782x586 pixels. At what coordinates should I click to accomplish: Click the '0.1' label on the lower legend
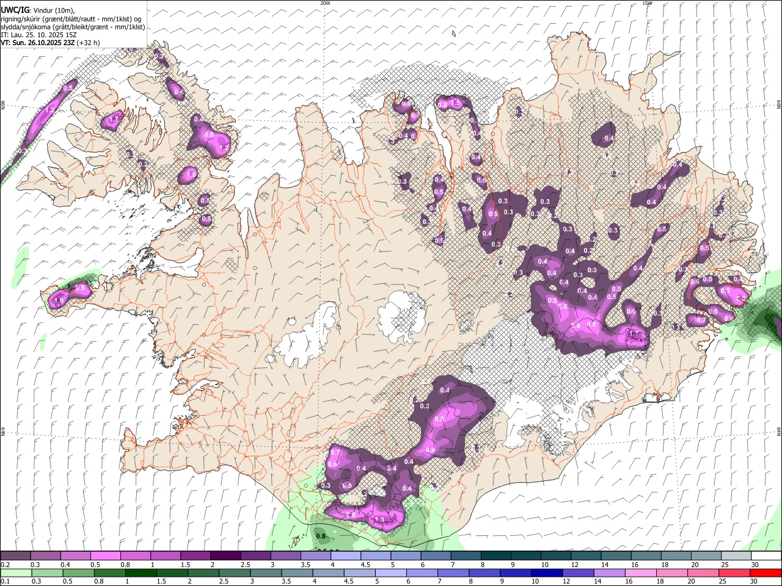pyautogui.click(x=5, y=582)
